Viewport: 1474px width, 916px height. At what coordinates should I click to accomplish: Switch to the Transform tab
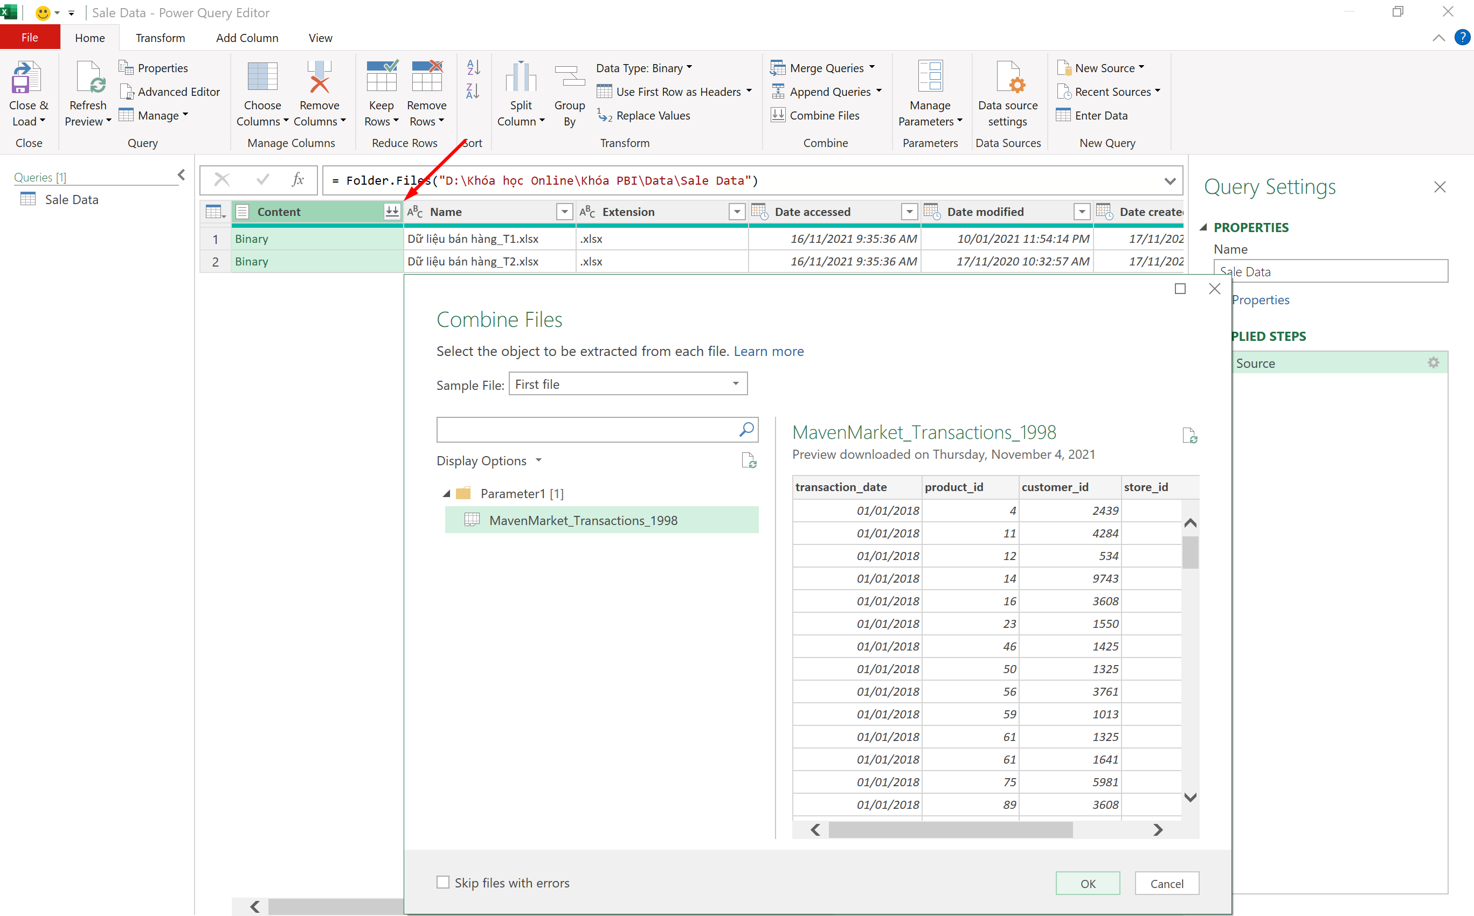pyautogui.click(x=160, y=38)
